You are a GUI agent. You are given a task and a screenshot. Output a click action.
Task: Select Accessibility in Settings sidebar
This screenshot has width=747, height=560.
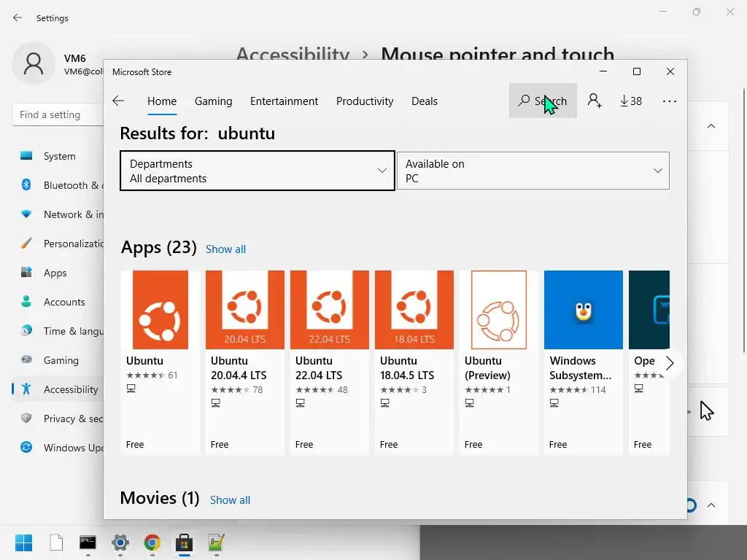pos(58,389)
